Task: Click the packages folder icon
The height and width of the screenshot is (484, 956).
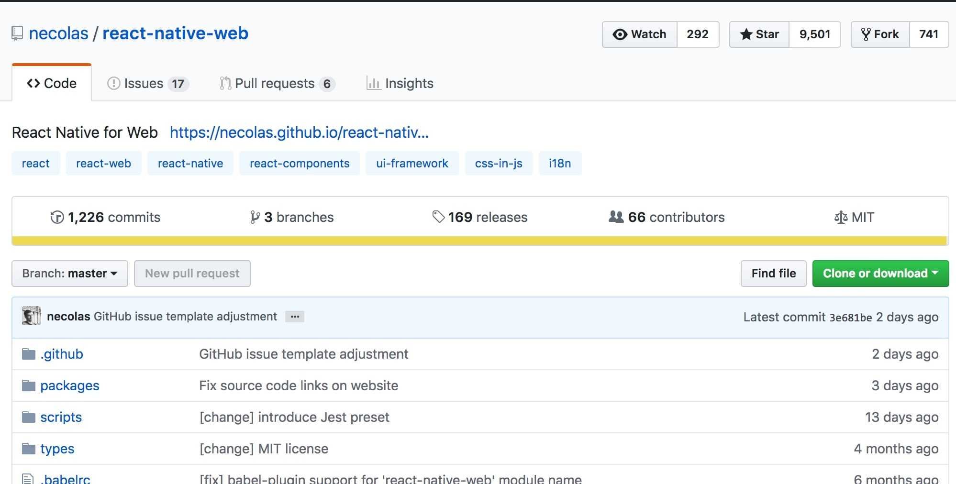Action: tap(29, 386)
